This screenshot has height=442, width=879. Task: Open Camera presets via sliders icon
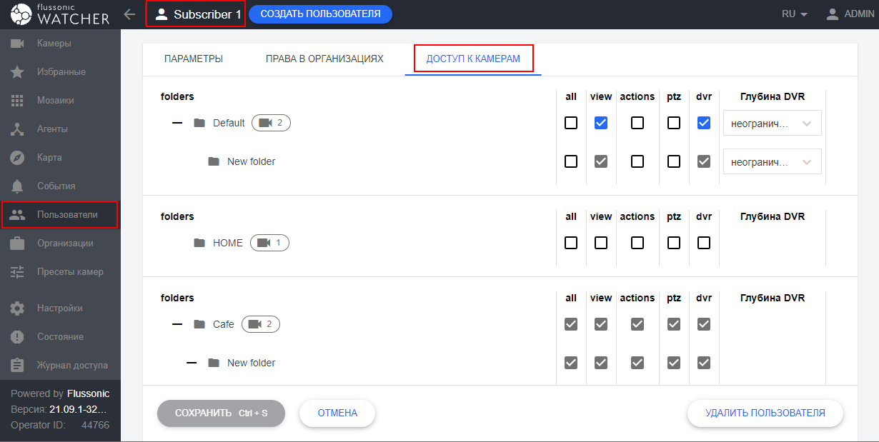pos(18,272)
